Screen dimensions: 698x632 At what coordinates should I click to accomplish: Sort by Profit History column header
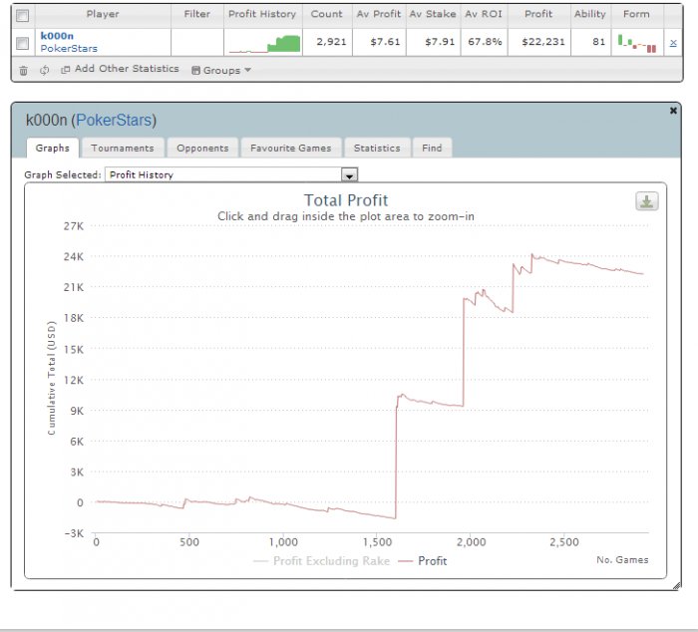tap(262, 14)
